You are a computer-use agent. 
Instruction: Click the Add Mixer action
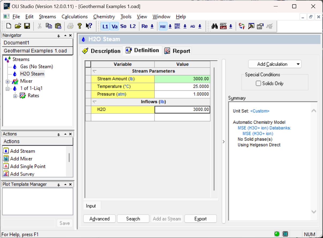[21, 159]
